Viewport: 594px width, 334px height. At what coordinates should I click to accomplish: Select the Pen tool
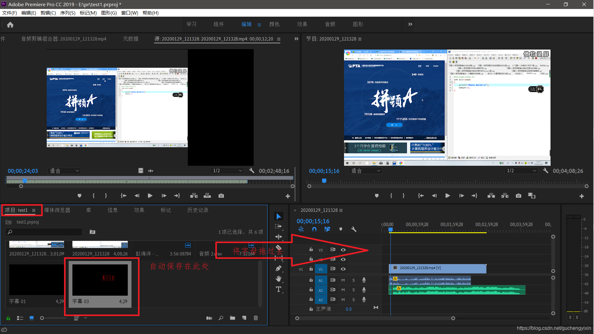[278, 268]
